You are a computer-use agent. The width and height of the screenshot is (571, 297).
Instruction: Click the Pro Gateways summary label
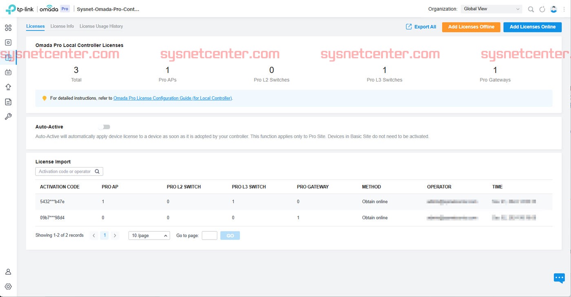tap(495, 80)
